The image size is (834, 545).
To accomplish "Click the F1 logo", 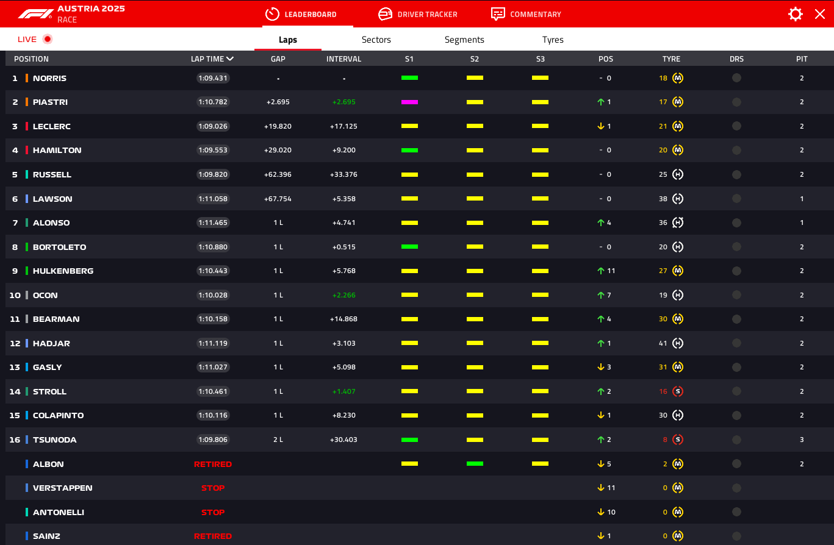I will pyautogui.click(x=35, y=13).
